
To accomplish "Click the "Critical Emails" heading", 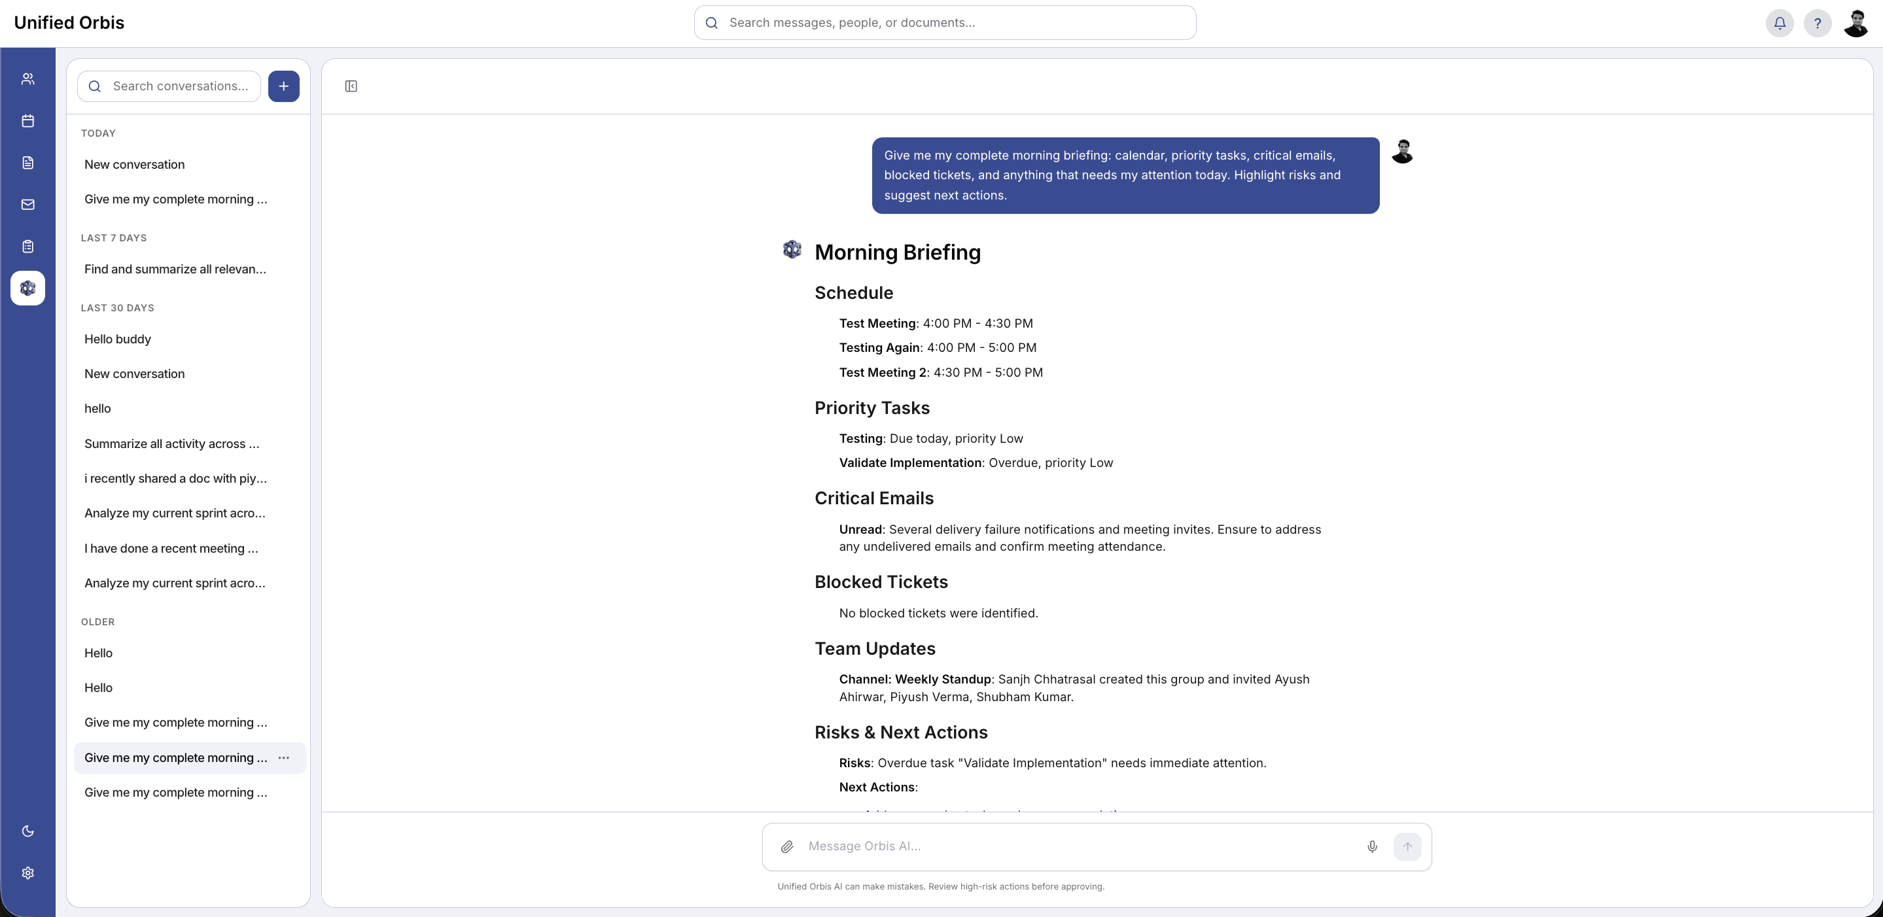I will click(874, 498).
